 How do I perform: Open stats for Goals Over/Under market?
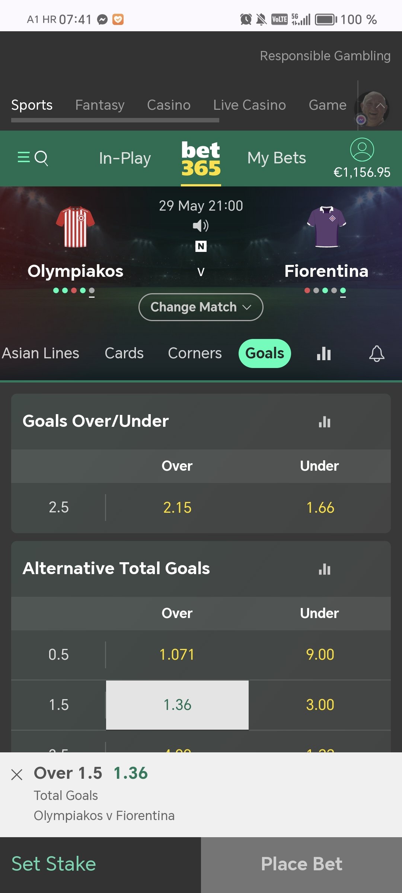325,422
